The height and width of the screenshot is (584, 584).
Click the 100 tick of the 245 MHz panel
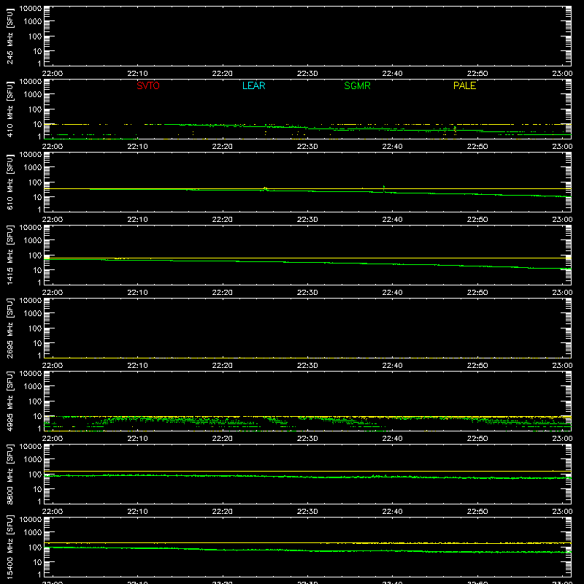[35, 36]
